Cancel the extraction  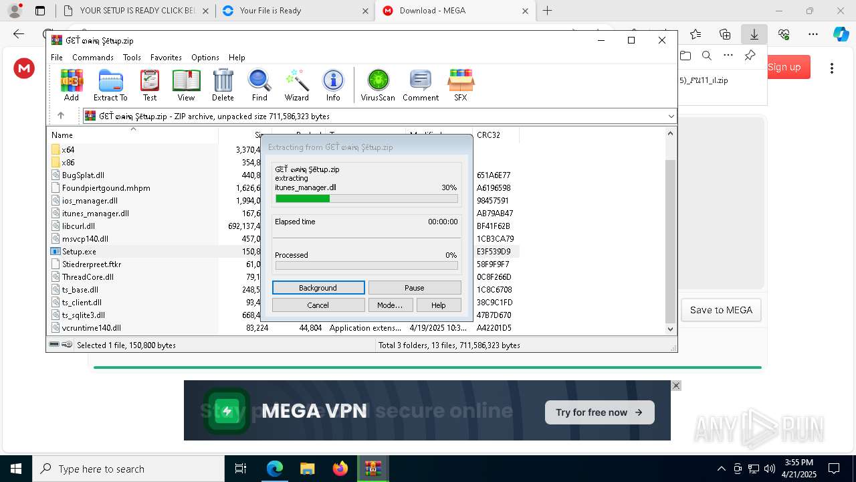(318, 305)
